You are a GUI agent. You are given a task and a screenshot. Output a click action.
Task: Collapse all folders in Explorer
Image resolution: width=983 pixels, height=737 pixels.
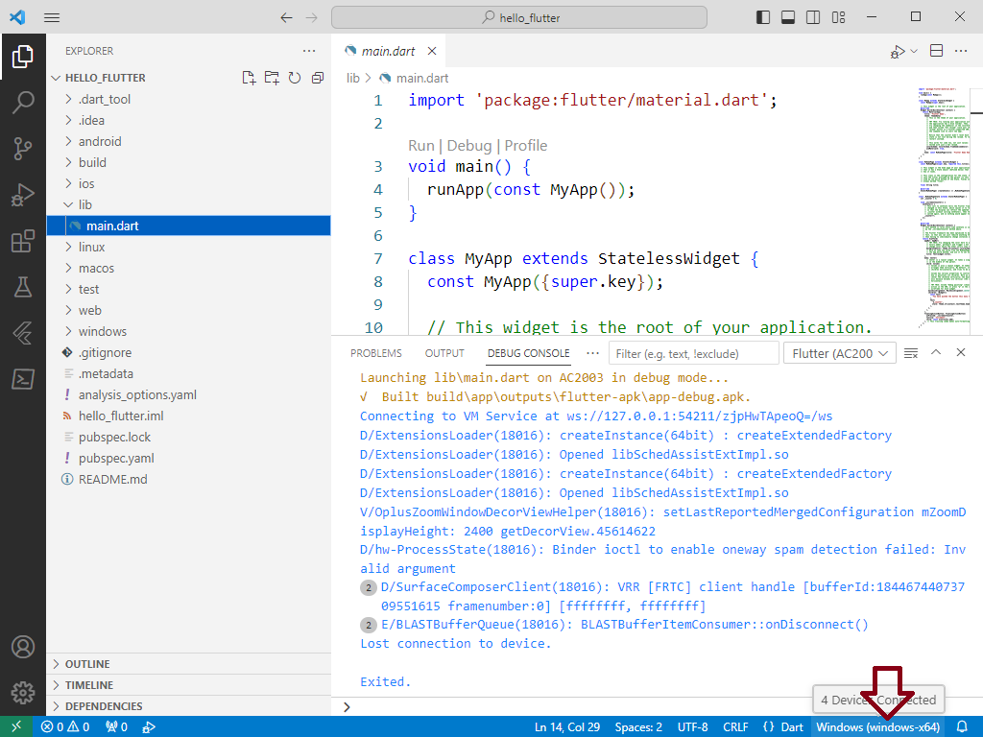coord(318,78)
